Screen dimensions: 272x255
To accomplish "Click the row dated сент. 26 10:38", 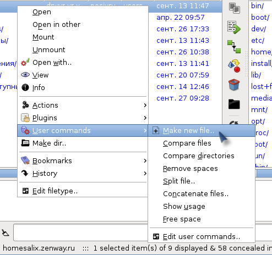I will point(183,52).
